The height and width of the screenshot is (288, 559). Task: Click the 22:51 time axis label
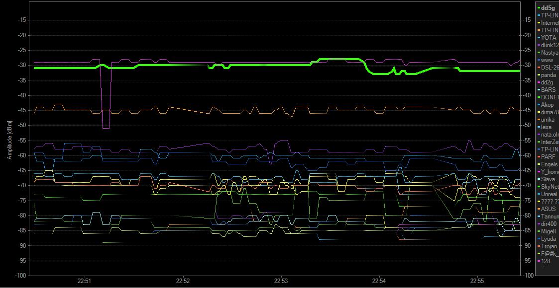85,281
